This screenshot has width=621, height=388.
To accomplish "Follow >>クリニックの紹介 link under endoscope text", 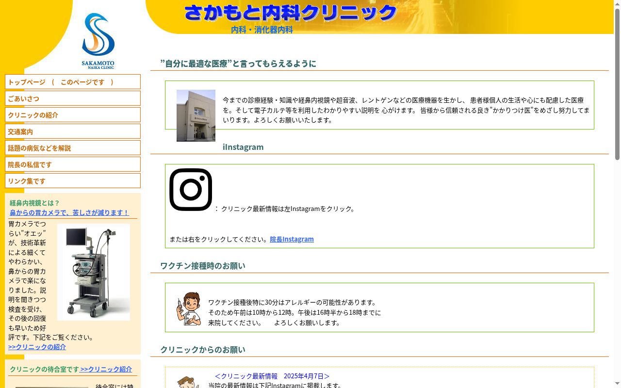I will pyautogui.click(x=37, y=347).
